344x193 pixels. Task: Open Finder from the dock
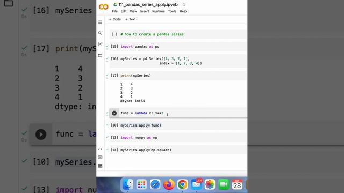(128, 184)
